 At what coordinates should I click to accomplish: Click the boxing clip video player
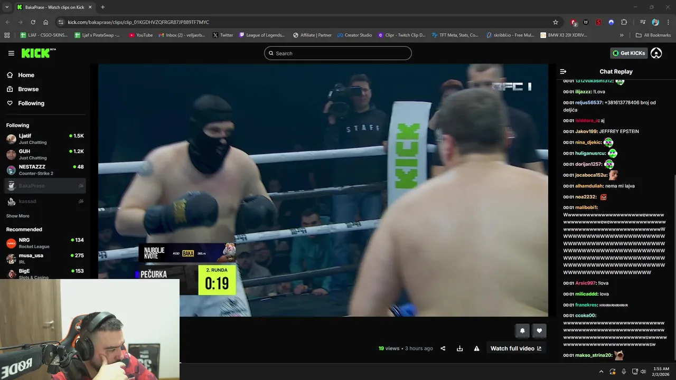click(x=323, y=190)
